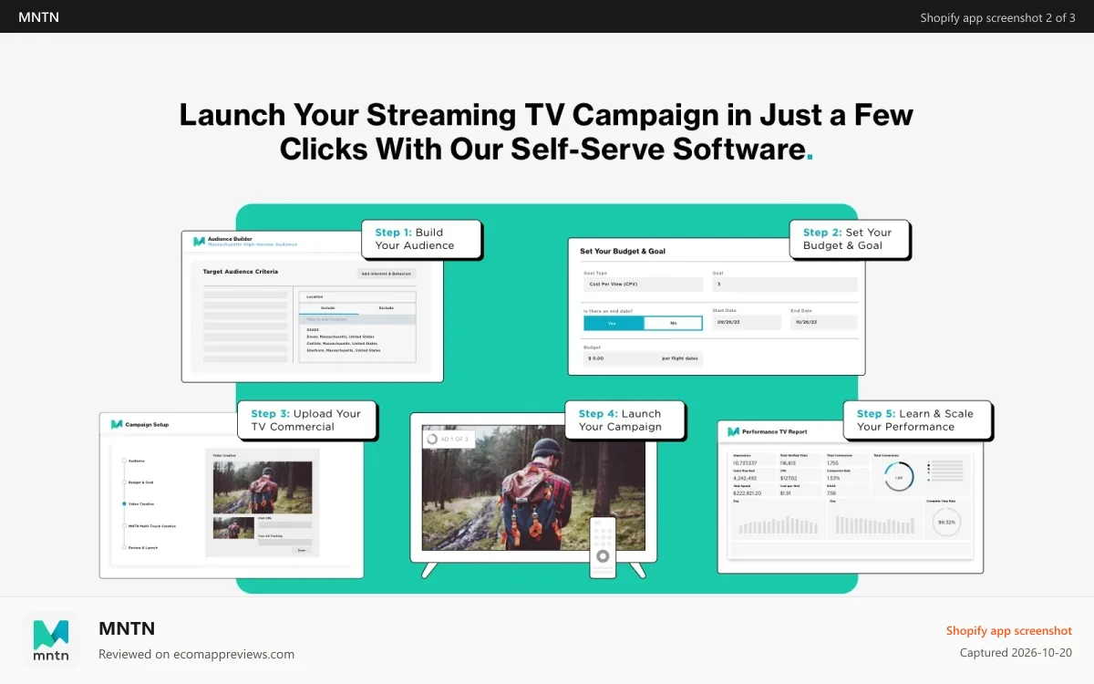Switch to the Exclude location tab

[x=387, y=308]
